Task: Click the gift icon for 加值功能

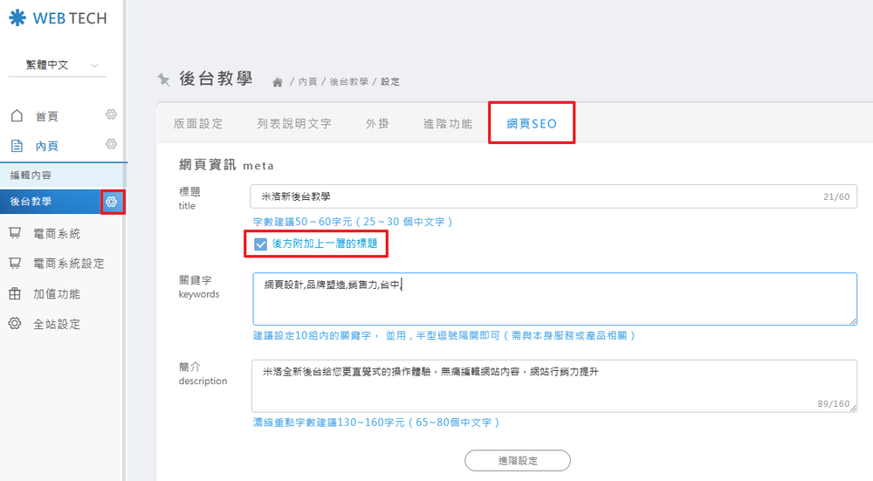Action: [x=15, y=294]
